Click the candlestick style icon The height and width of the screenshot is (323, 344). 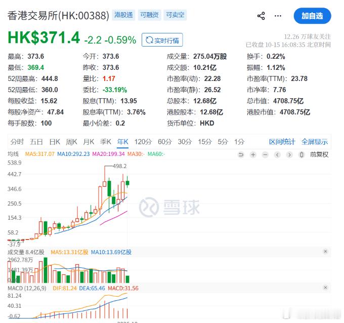[x=302, y=155]
